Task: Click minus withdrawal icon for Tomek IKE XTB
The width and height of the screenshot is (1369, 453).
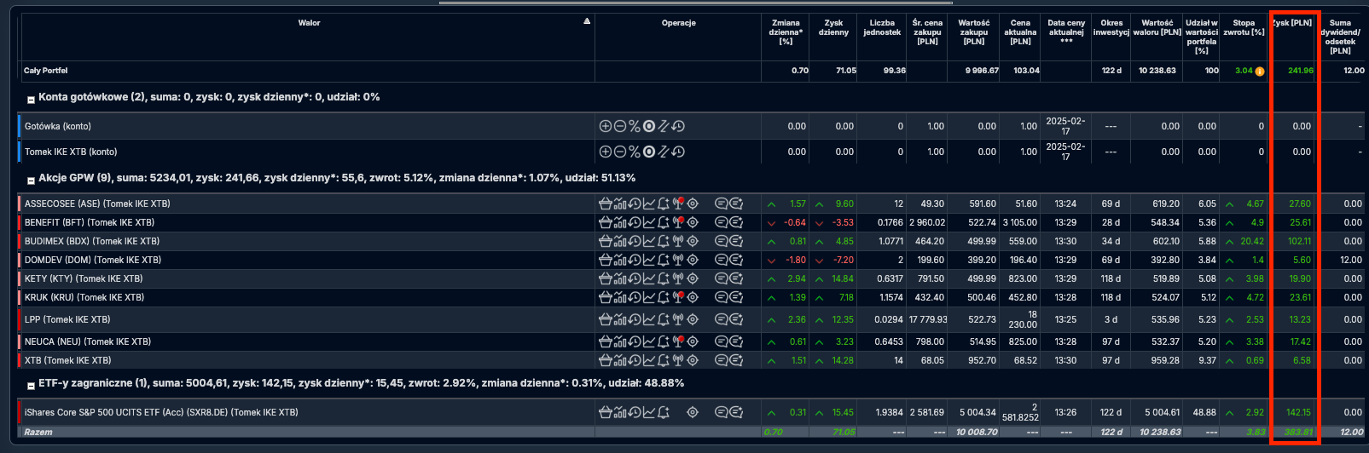Action: tap(620, 152)
